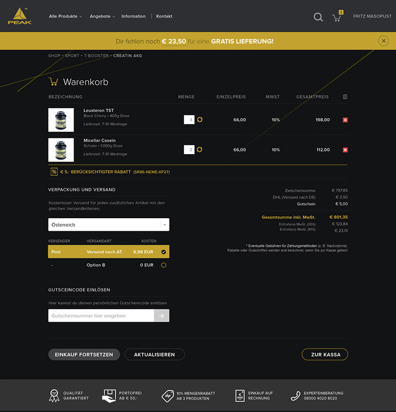Click the Mengenrabatt tag icon
Viewport: 396px width, 412px height.
pos(168,396)
